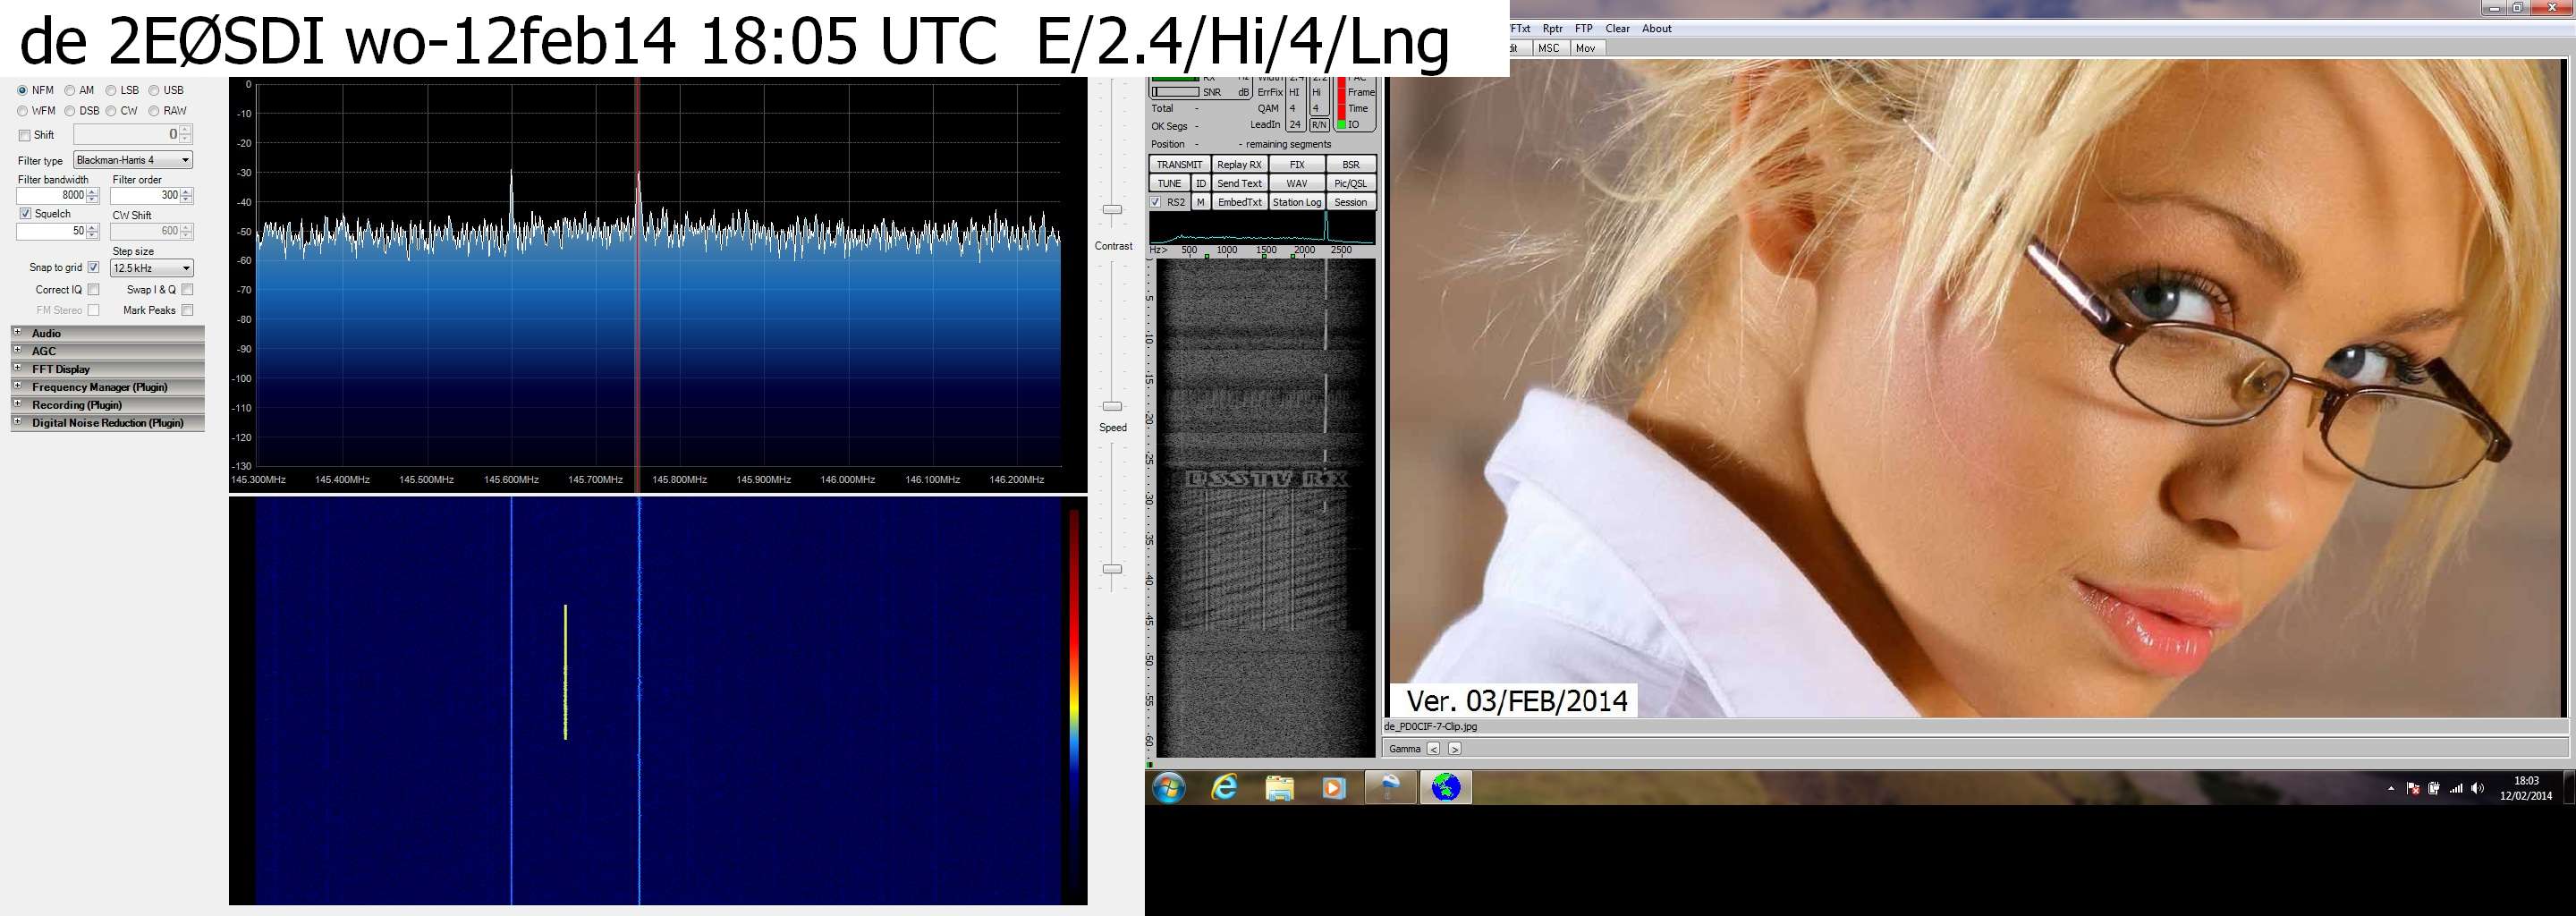
Task: Open the Step size dropdown
Action: pyautogui.click(x=152, y=268)
